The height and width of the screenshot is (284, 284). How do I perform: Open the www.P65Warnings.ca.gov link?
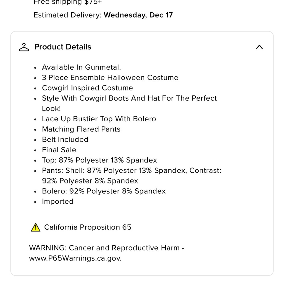pyautogui.click(x=75, y=258)
